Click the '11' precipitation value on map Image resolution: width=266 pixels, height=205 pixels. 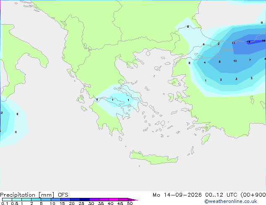click(233, 43)
